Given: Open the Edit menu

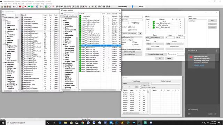Looking at the screenshot, I should [6, 4].
